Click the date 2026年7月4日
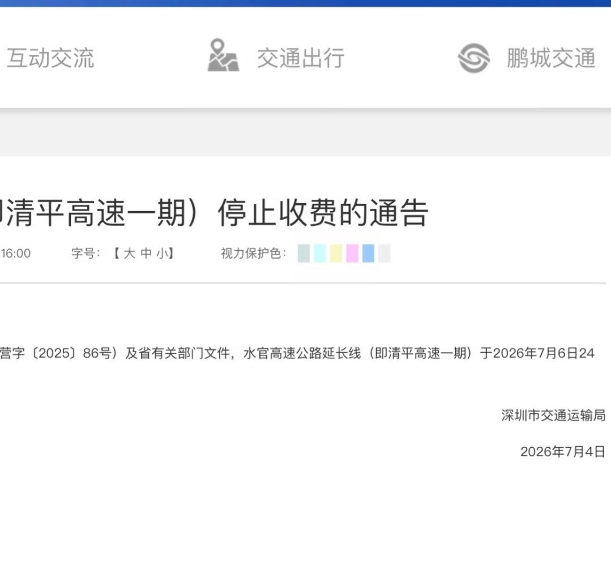611x561 pixels. pyautogui.click(x=563, y=452)
